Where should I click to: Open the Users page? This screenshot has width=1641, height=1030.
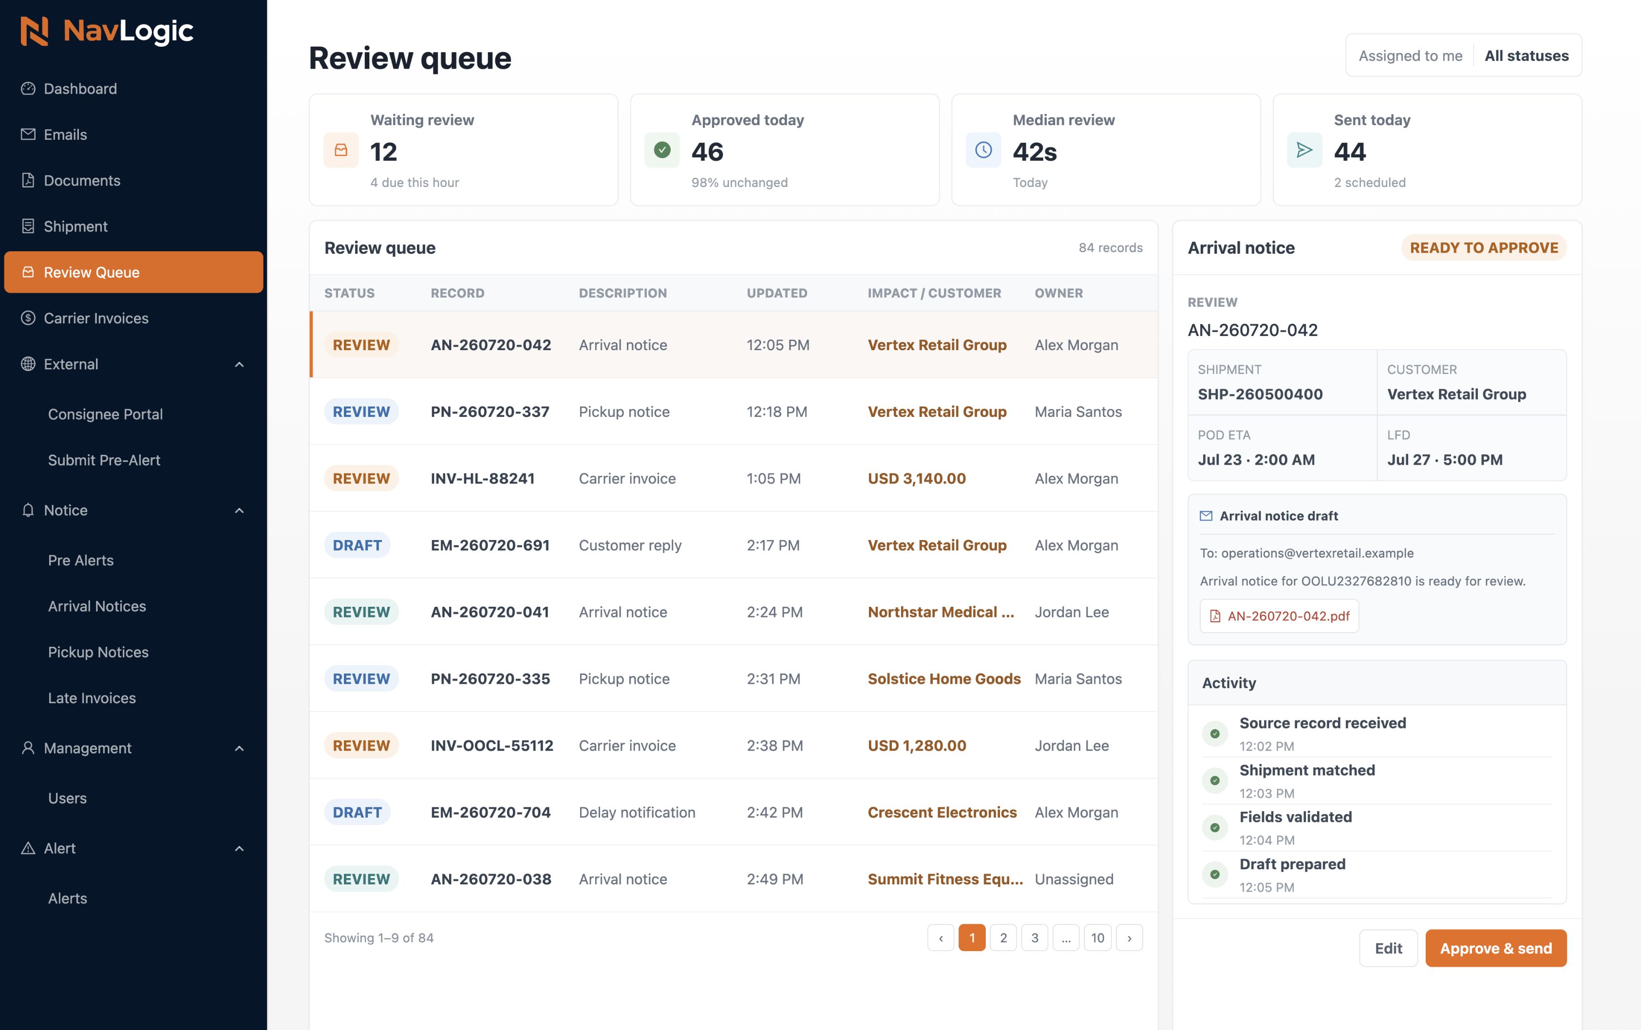tap(67, 798)
